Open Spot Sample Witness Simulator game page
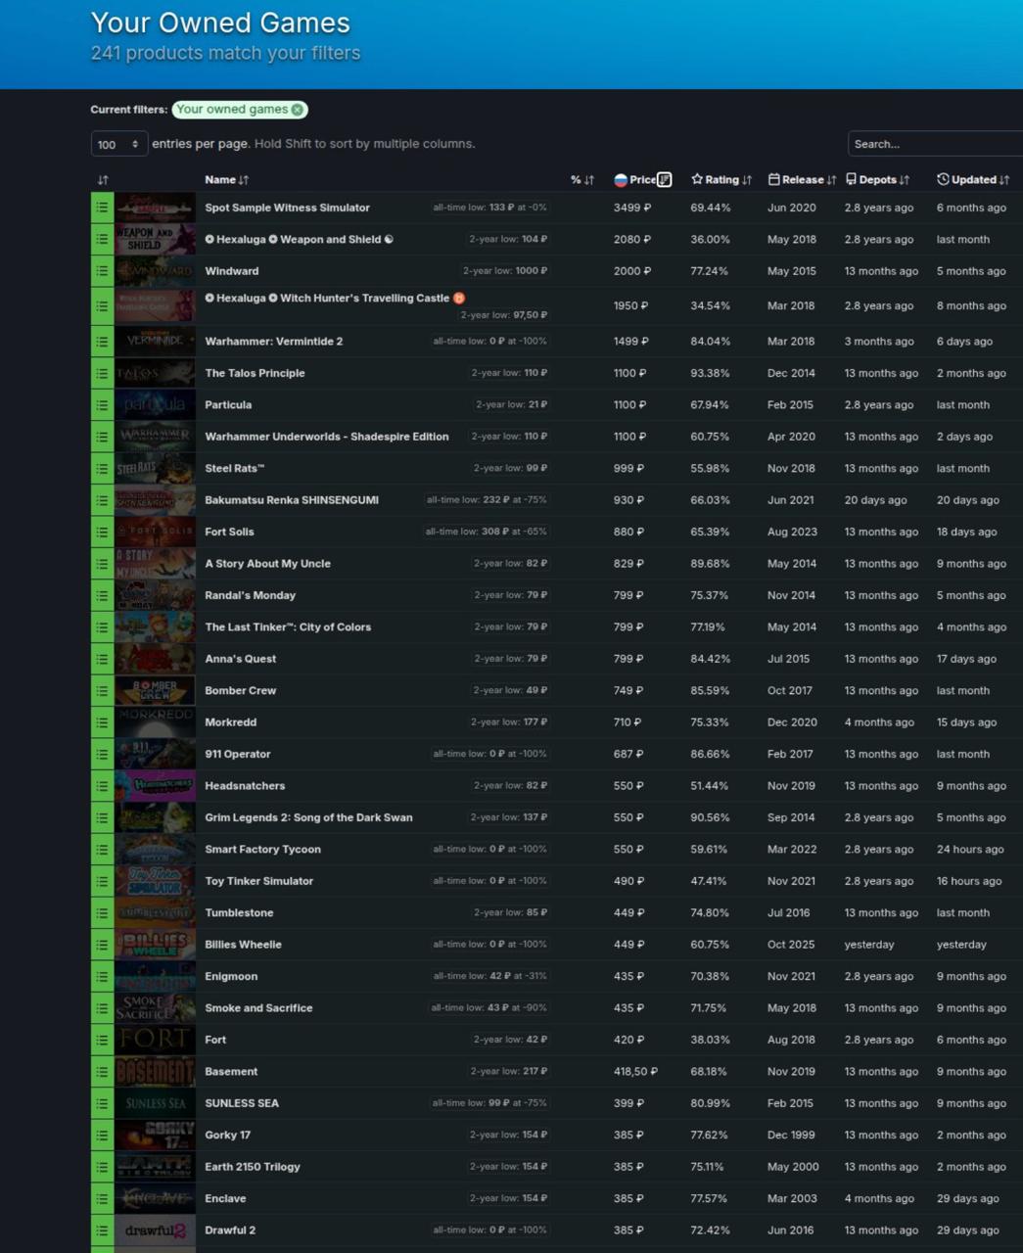 coord(287,208)
